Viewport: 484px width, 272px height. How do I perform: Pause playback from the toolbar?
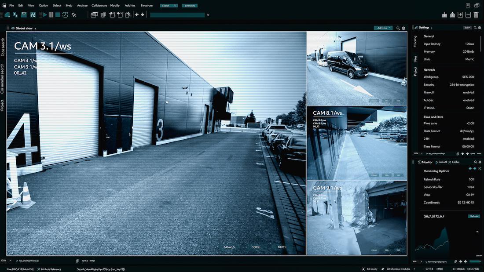point(51,15)
